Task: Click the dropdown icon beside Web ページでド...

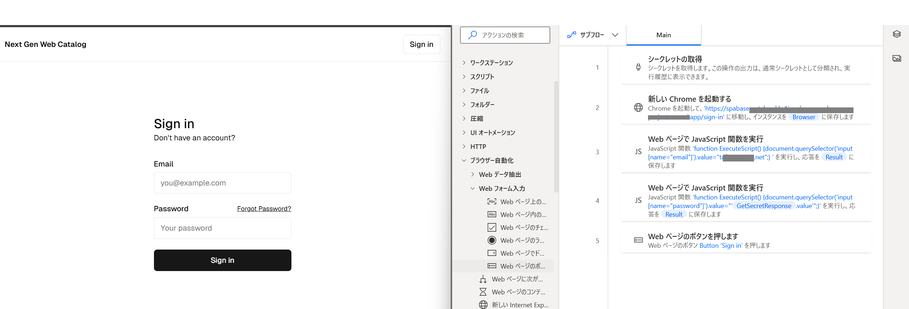Action: pyautogui.click(x=492, y=253)
